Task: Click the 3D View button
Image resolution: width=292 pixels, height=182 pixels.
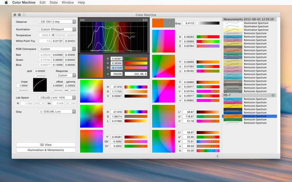Action: [x=46, y=145]
